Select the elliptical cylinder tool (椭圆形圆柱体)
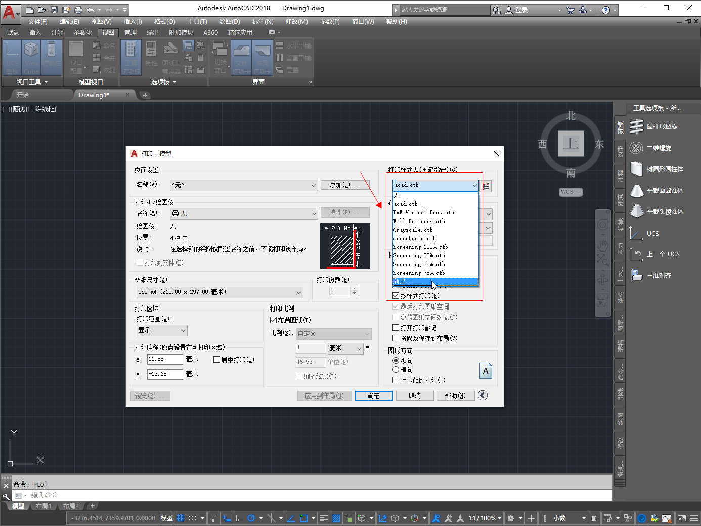The width and height of the screenshot is (701, 526). click(x=658, y=169)
